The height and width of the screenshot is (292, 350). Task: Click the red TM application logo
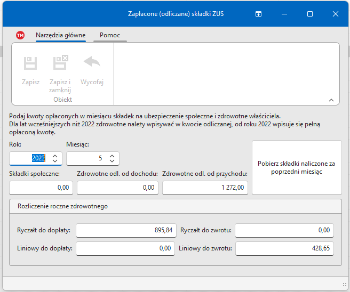coord(20,35)
